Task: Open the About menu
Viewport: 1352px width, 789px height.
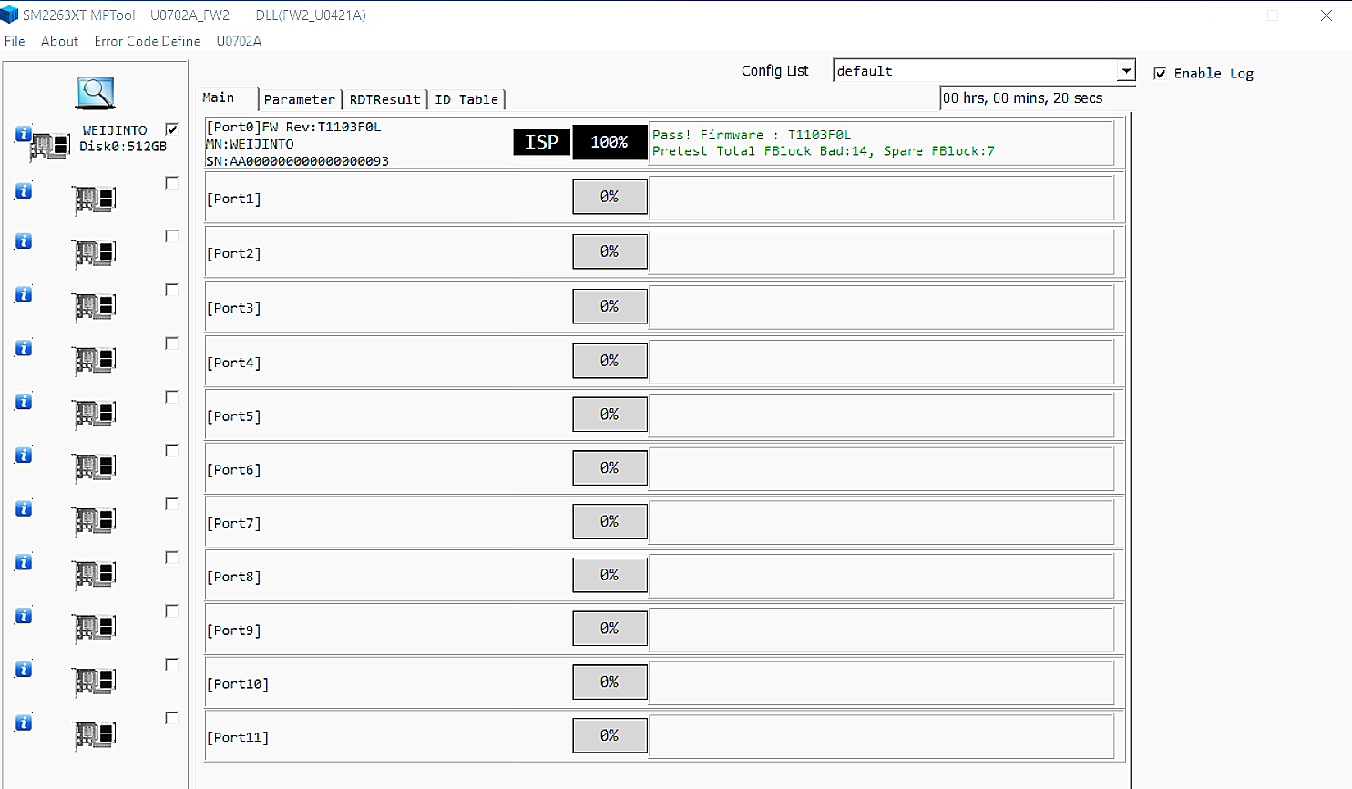Action: (59, 41)
